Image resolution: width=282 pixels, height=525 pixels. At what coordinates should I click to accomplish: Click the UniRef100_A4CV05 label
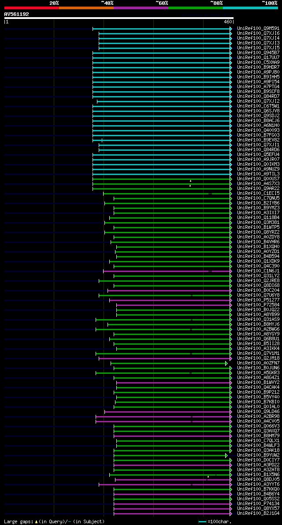258,421
